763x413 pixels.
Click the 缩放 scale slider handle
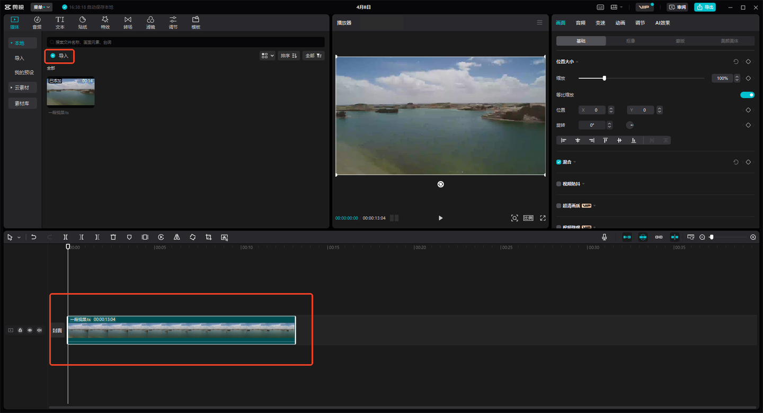(604, 78)
